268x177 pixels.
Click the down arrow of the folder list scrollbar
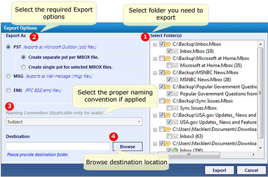260,148
